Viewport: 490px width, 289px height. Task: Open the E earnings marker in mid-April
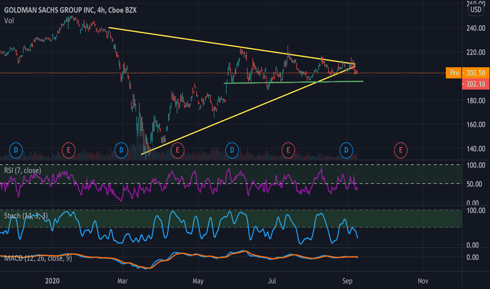(x=178, y=150)
